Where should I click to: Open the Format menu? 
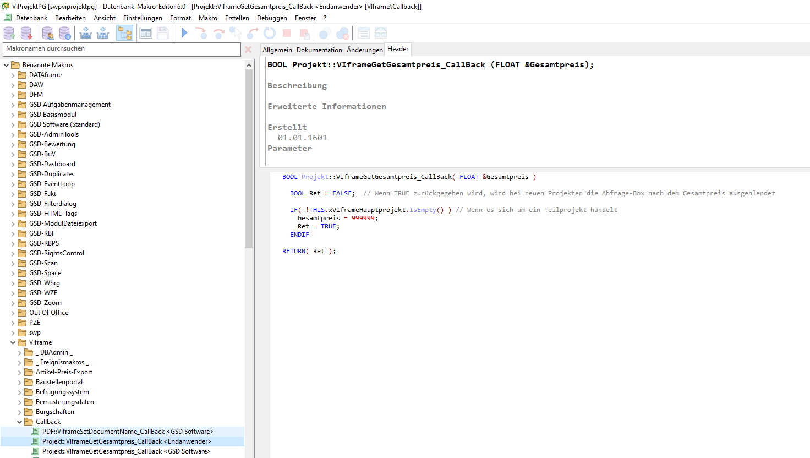(180, 18)
